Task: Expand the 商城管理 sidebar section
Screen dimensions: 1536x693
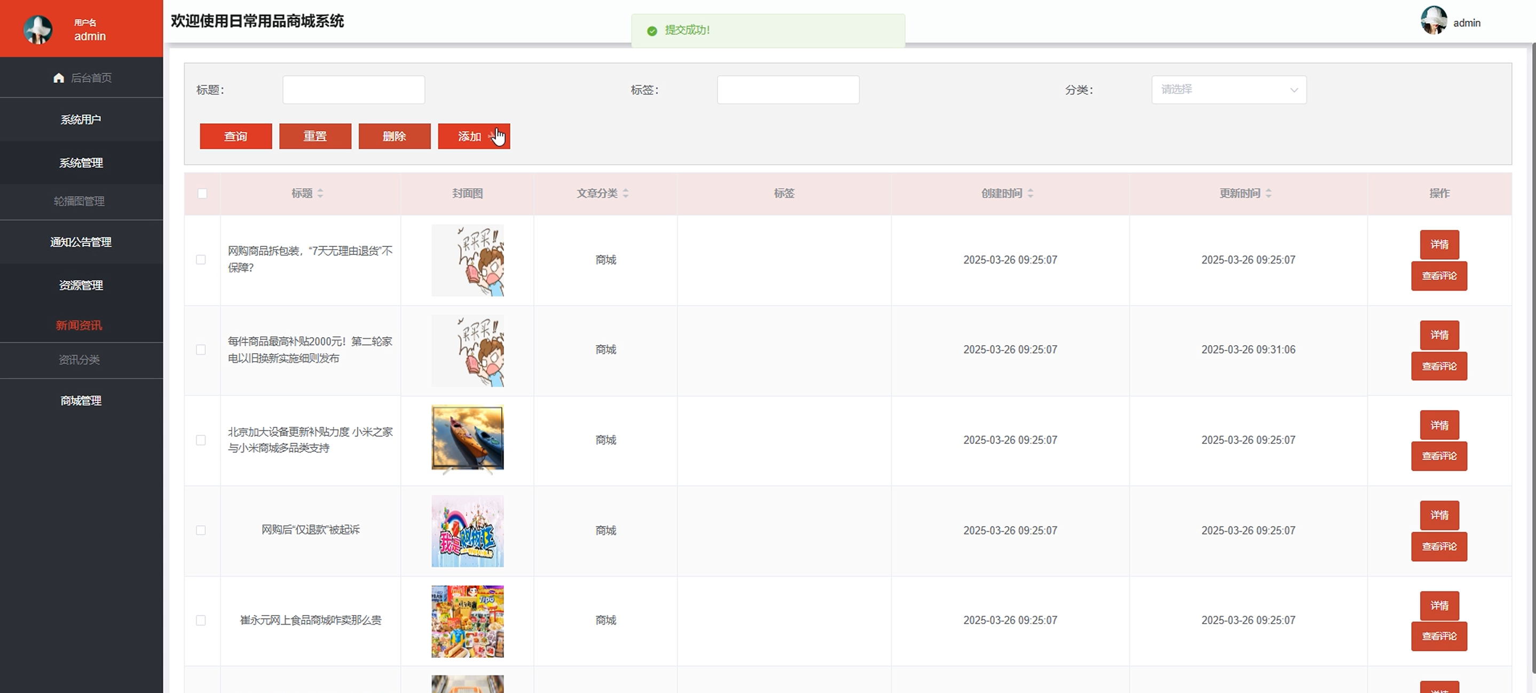Action: [x=81, y=401]
